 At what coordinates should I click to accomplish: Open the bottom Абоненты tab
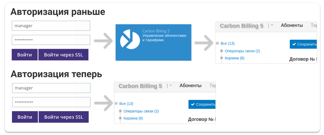tap(191, 86)
